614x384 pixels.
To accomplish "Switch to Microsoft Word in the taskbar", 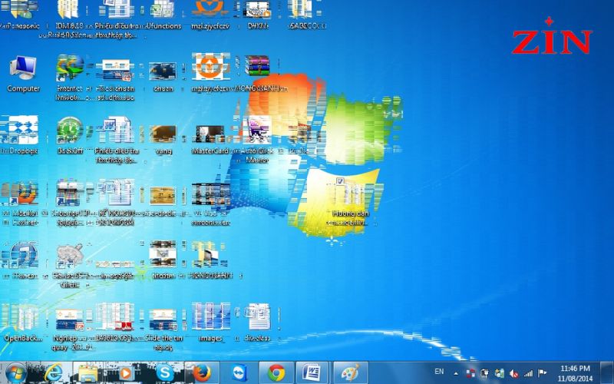I will pos(312,372).
